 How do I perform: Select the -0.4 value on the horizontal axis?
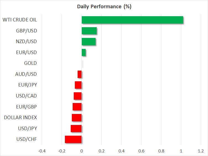click(x=42, y=151)
